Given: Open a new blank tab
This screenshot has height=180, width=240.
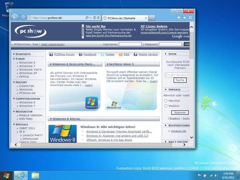Looking at the screenshot, I should [152, 18].
